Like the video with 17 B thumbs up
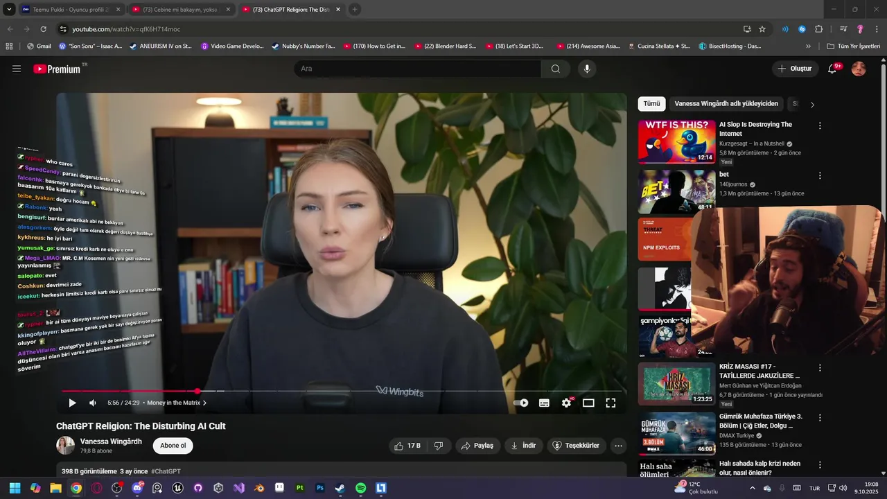 click(408, 446)
